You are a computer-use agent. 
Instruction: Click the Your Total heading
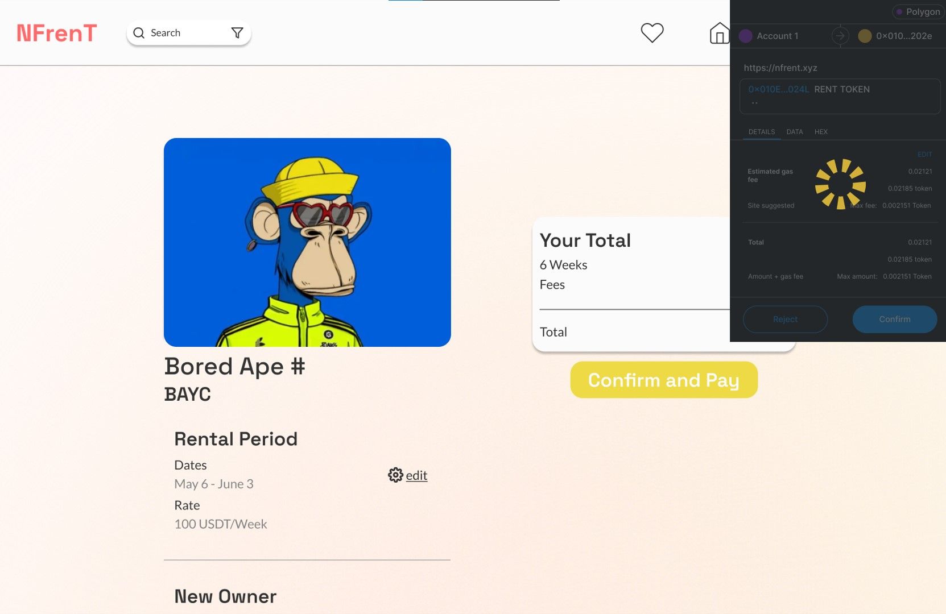coord(585,240)
